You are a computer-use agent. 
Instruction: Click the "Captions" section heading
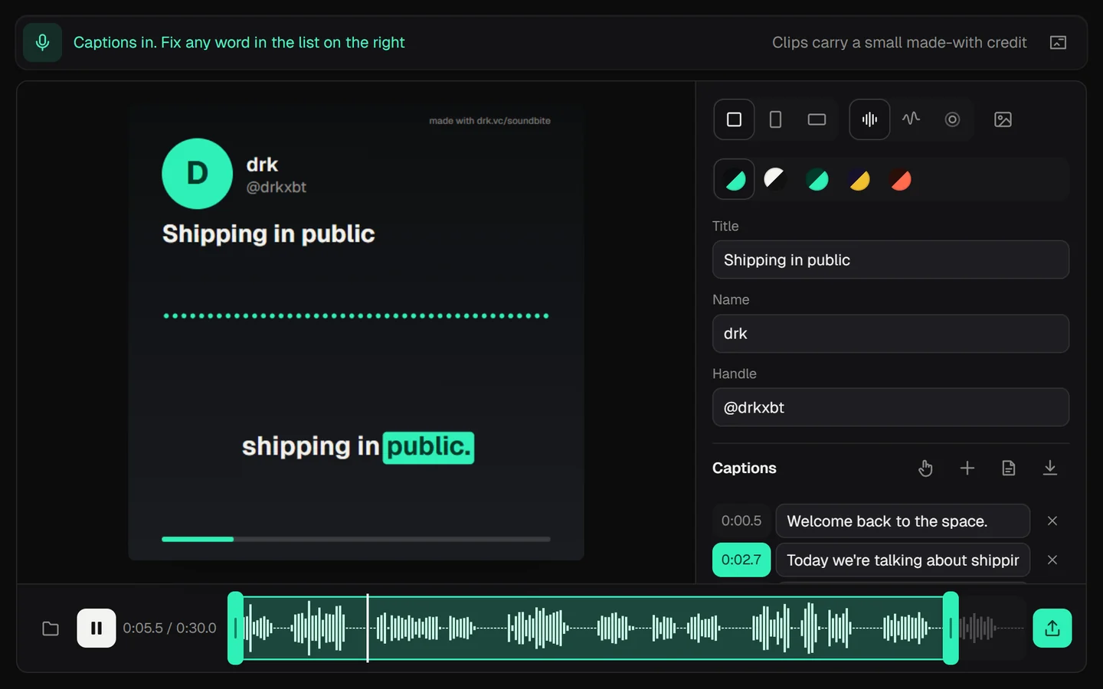tap(745, 468)
